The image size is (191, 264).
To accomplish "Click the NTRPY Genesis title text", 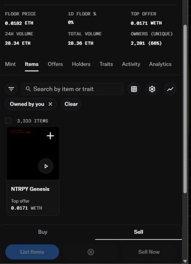I will click(30, 189).
